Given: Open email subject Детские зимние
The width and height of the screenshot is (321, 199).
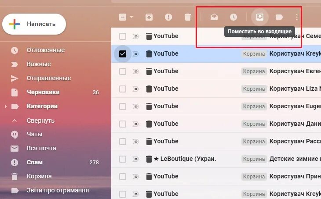Looking at the screenshot, I should [x=295, y=159].
